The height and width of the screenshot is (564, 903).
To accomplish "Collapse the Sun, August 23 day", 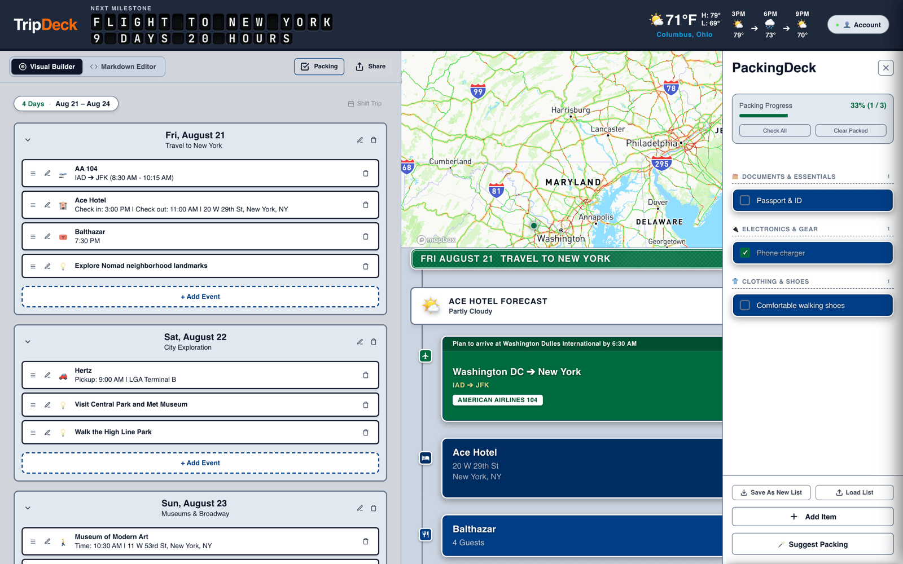I will [x=28, y=508].
